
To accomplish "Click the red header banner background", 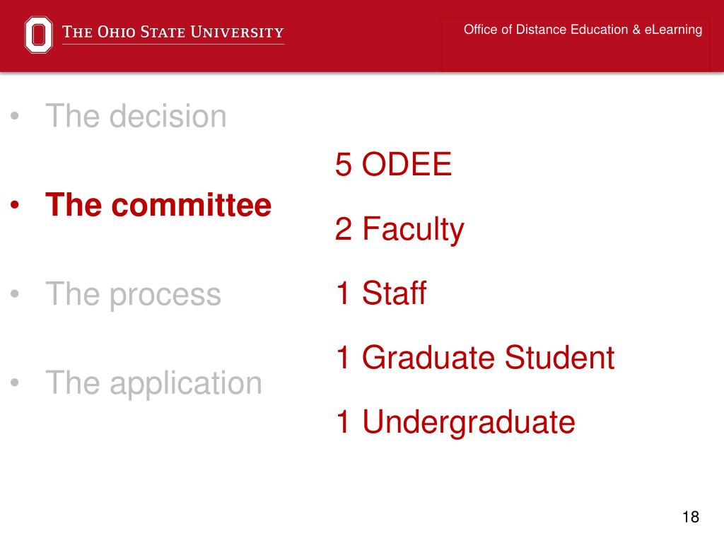I will coord(362,60).
